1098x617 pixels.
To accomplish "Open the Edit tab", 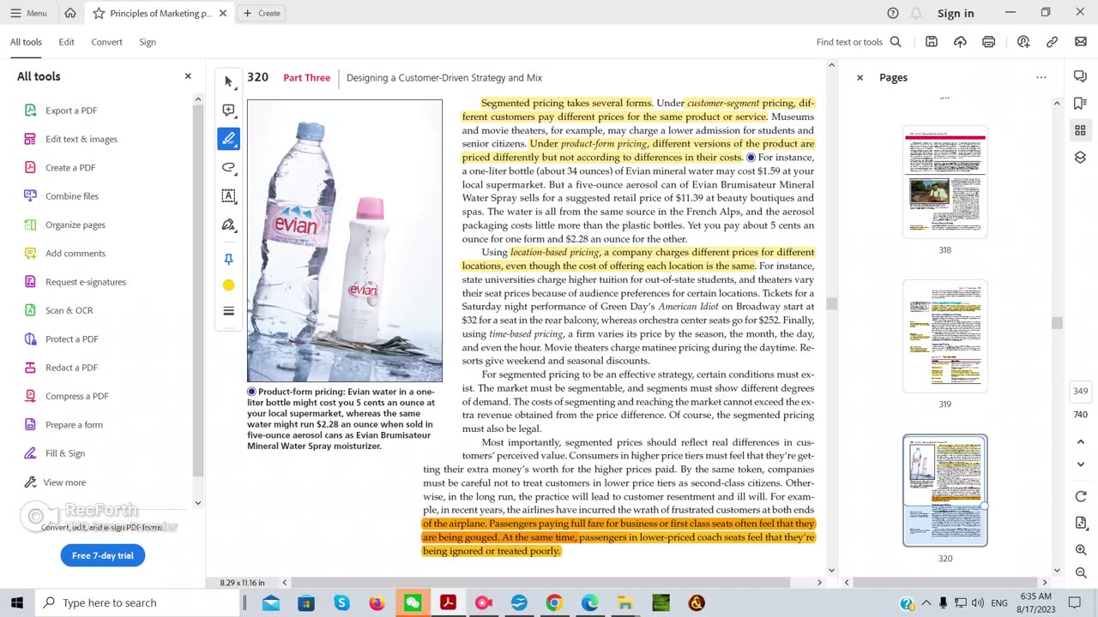I will pos(66,42).
